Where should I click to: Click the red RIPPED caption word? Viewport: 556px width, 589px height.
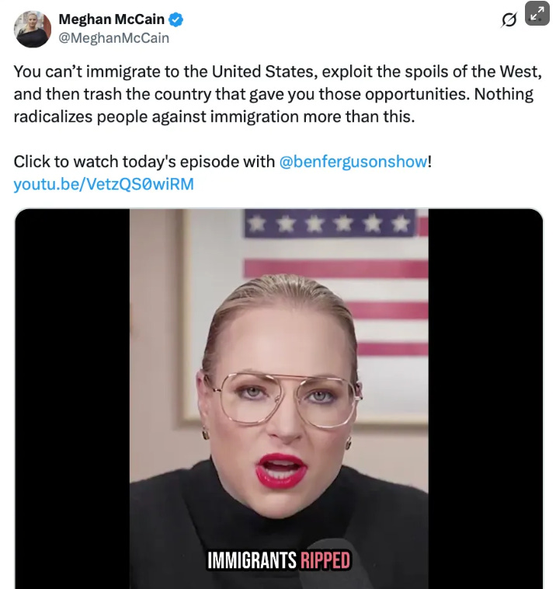325,560
